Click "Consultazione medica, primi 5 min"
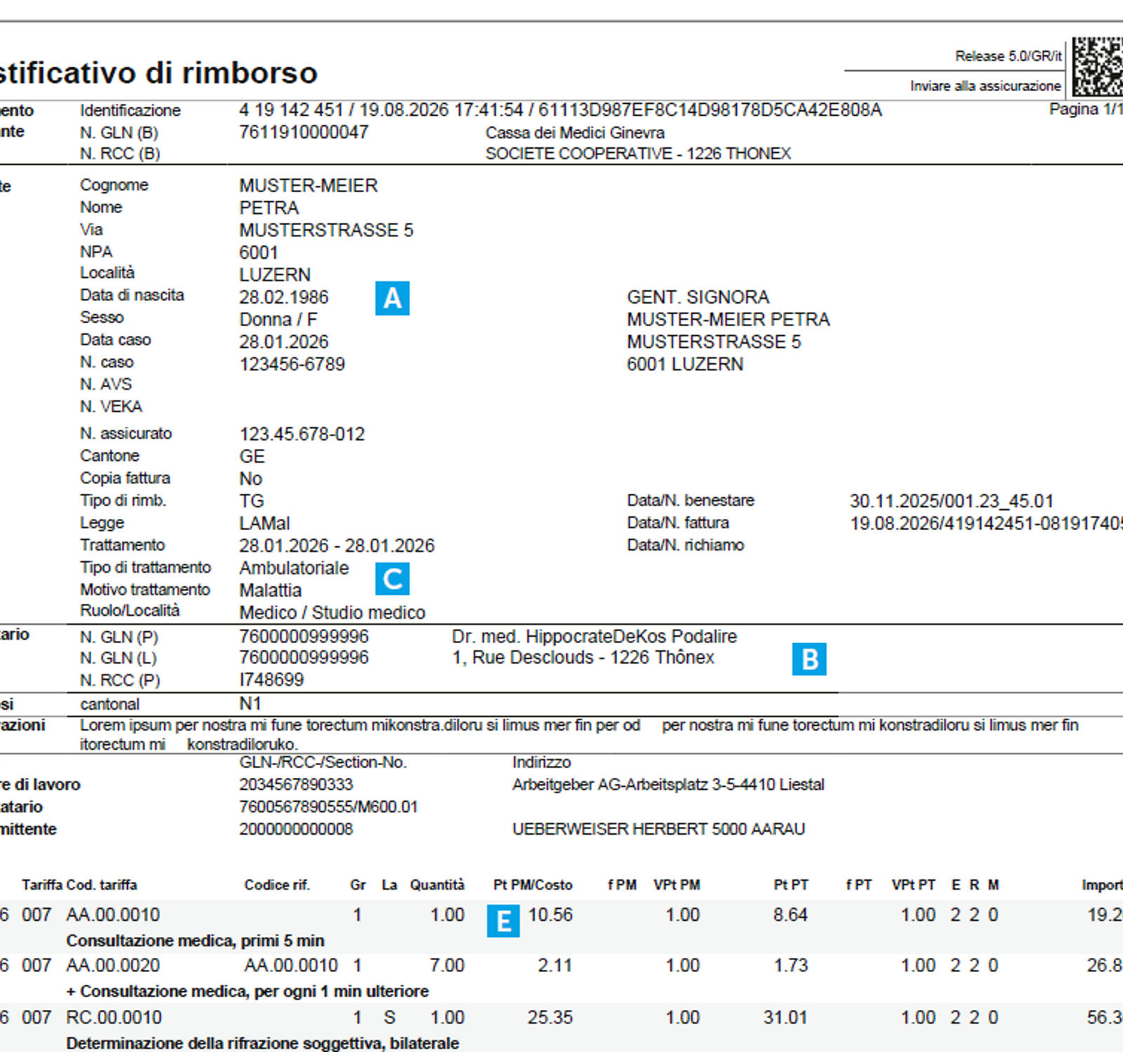 tap(195, 941)
